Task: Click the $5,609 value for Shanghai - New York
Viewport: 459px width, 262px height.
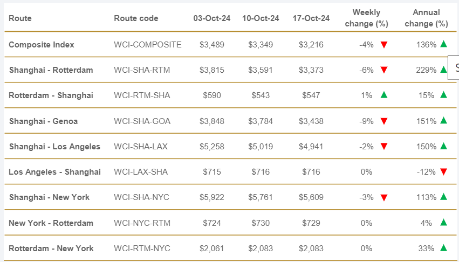Action: (311, 197)
